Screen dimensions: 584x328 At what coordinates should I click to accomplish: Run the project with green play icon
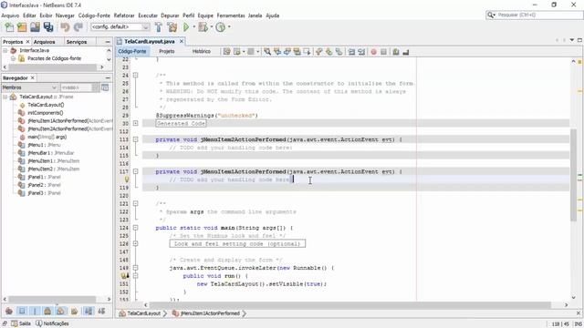click(x=186, y=27)
